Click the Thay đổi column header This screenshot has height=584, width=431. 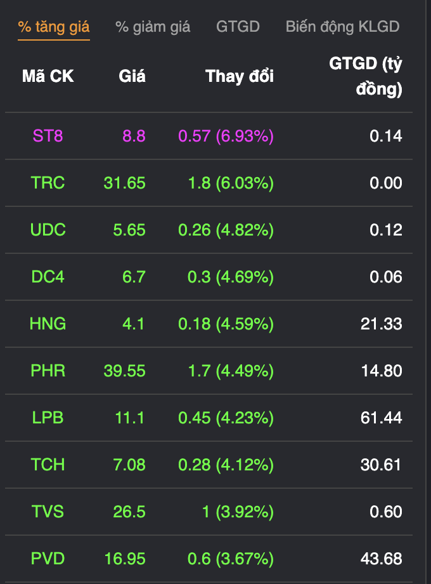pos(240,76)
